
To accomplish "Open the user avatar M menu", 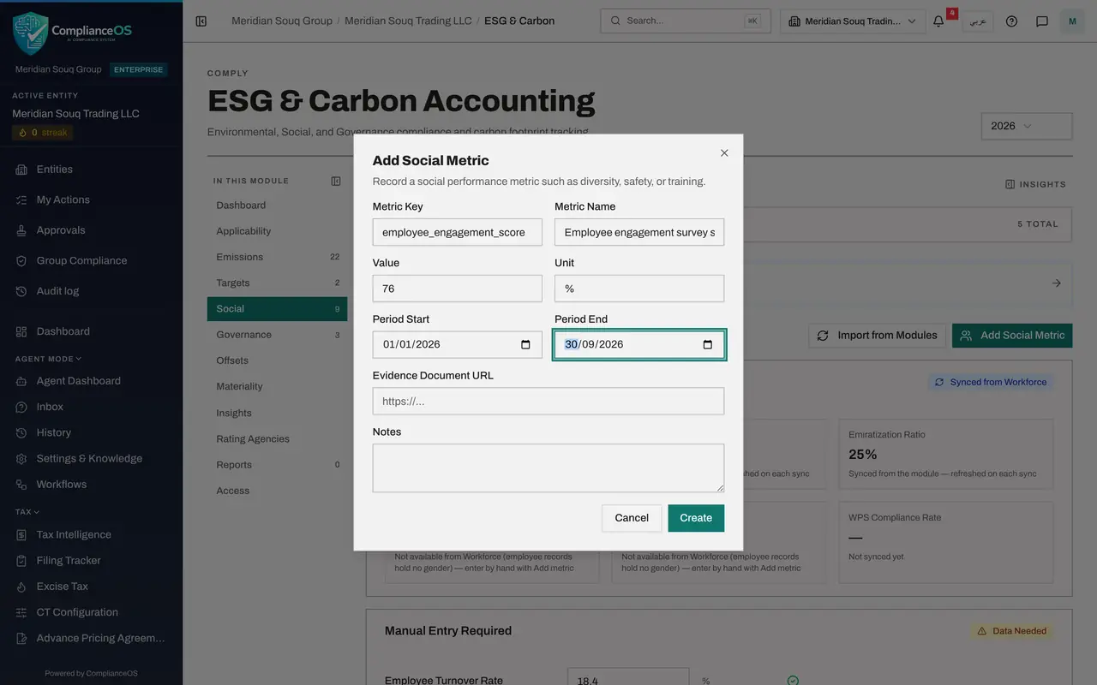I will point(1072,21).
